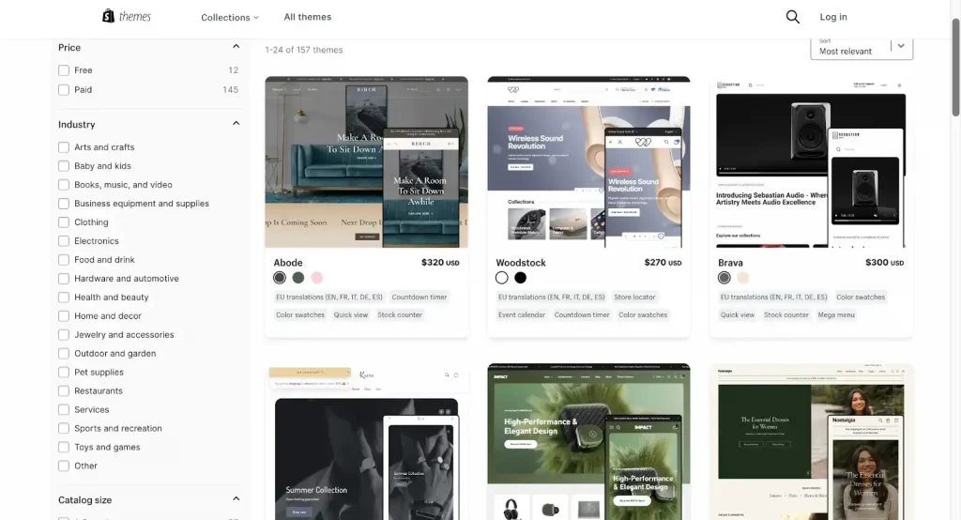Click Brava's Color swatches tag
The width and height of the screenshot is (961, 520).
pos(861,297)
